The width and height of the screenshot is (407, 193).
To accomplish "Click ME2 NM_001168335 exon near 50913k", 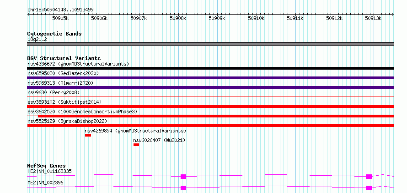I will 369,177.
